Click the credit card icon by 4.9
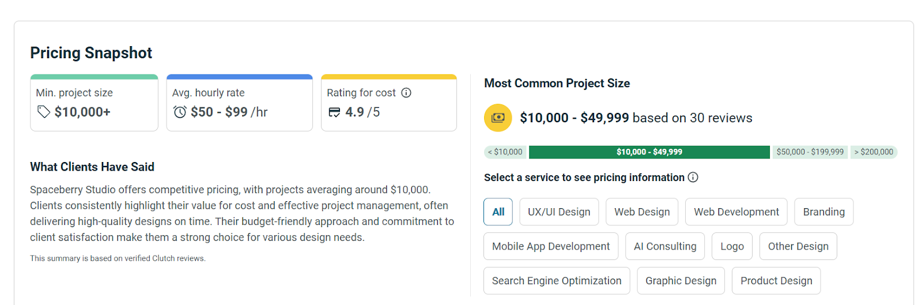The image size is (922, 305). [334, 112]
